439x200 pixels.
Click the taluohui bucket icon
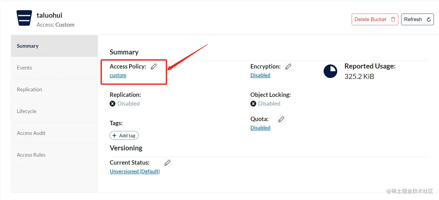click(24, 18)
